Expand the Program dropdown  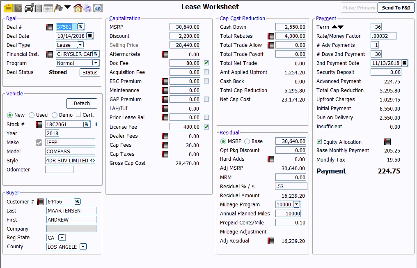point(96,63)
